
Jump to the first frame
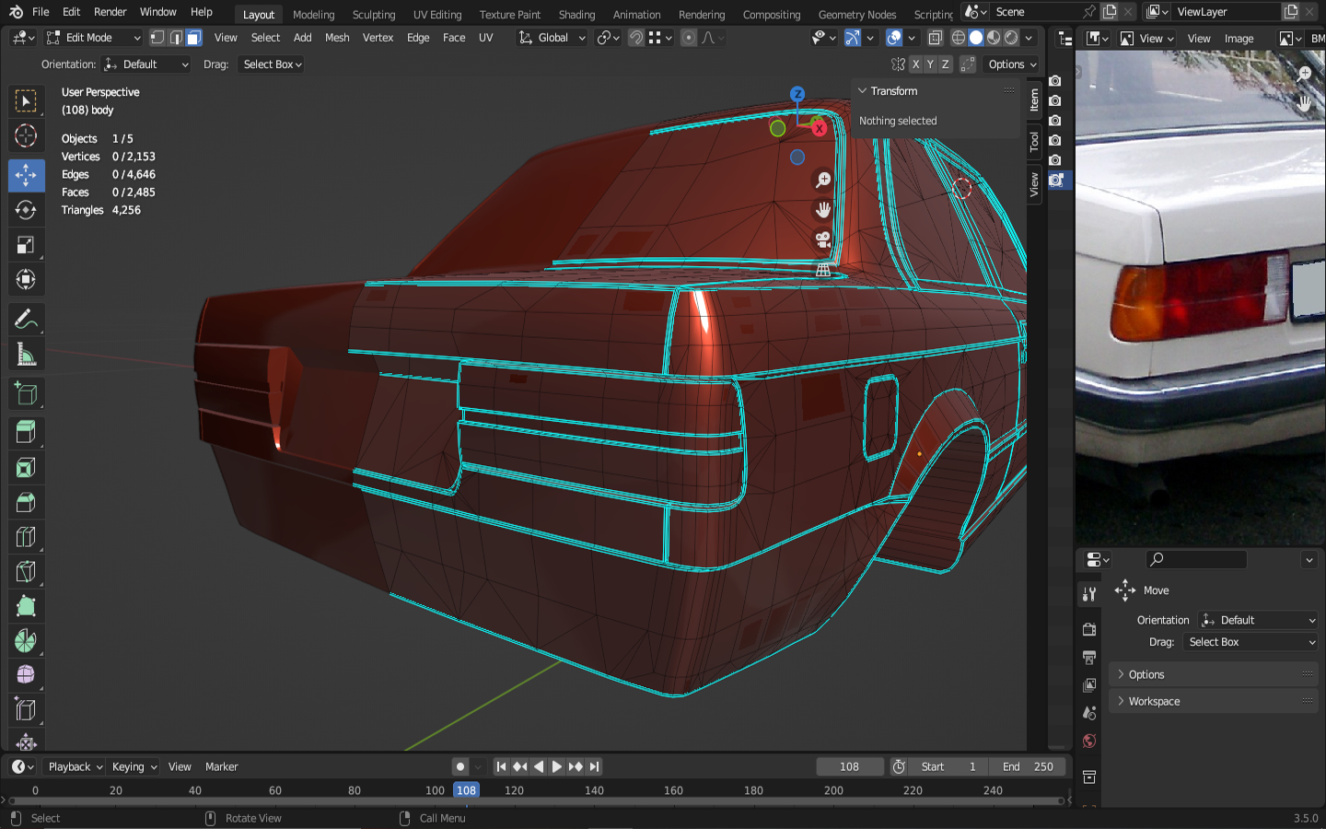[501, 766]
